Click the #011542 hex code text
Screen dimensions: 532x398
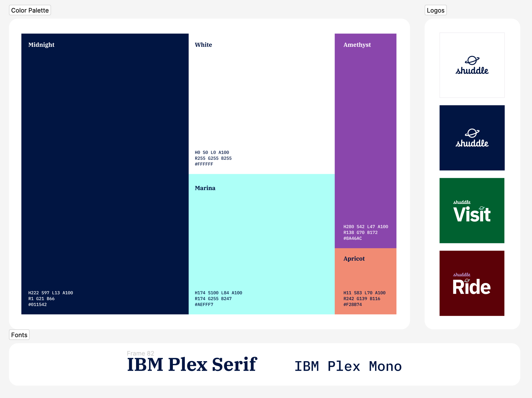point(37,305)
